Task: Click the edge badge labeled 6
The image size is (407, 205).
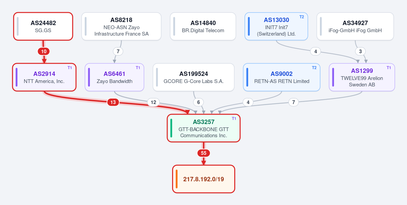Action: coord(199,102)
